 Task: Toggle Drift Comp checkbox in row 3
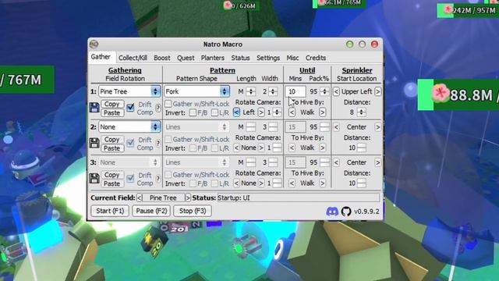pyautogui.click(x=130, y=178)
